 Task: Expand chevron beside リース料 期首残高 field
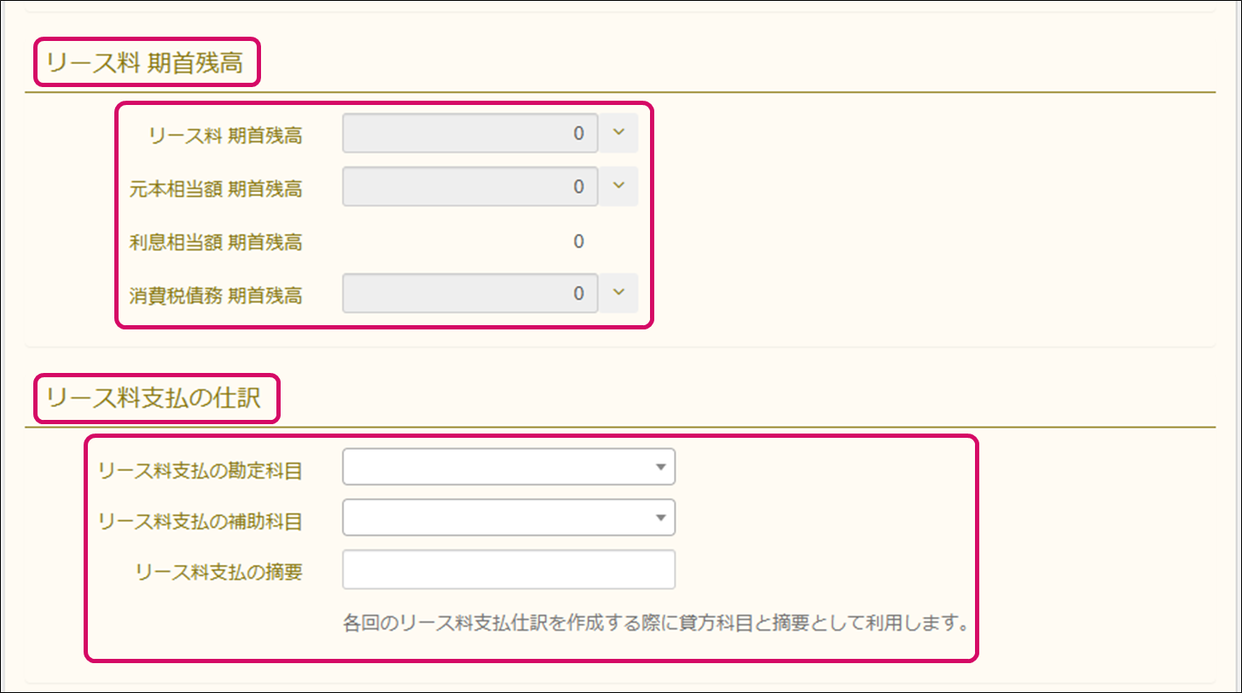point(619,134)
